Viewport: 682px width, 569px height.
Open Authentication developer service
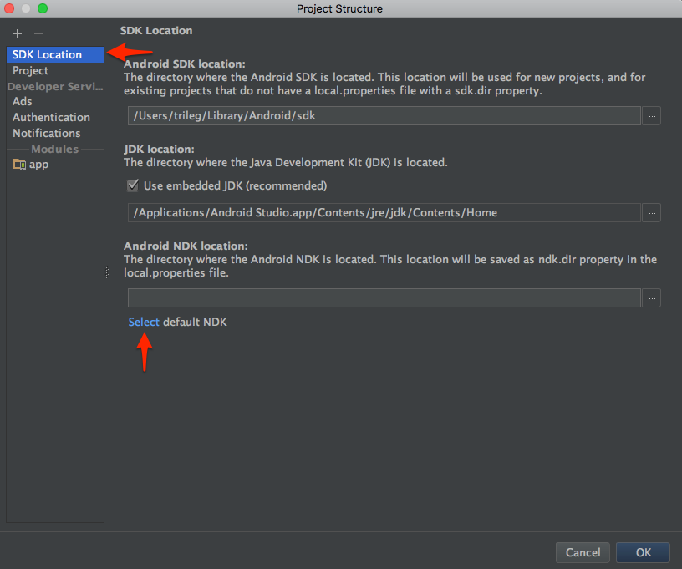click(x=55, y=117)
